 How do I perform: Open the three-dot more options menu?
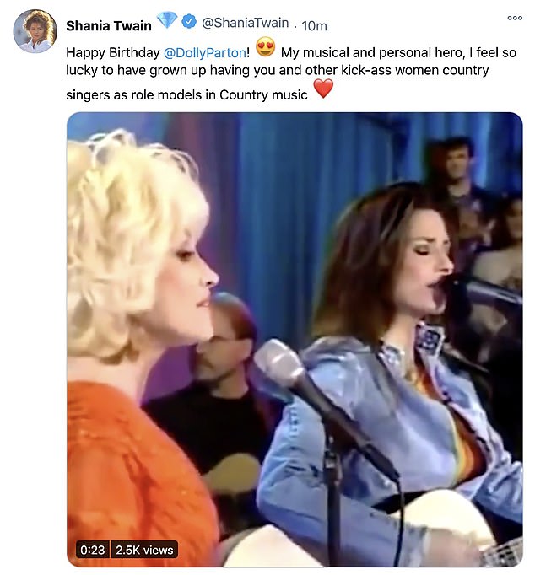[514, 19]
